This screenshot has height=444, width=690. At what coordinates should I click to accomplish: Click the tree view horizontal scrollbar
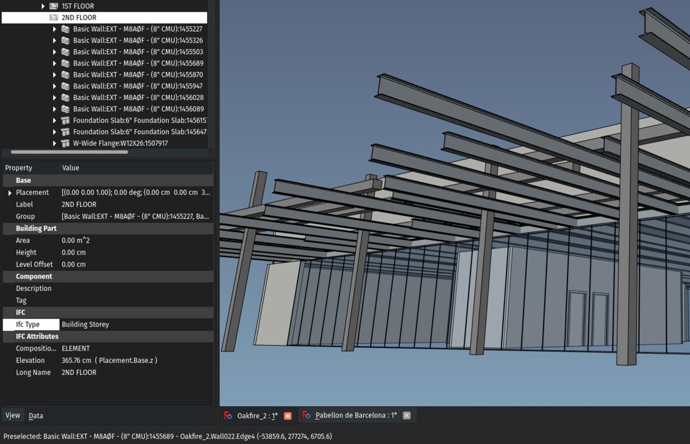pyautogui.click(x=69, y=152)
